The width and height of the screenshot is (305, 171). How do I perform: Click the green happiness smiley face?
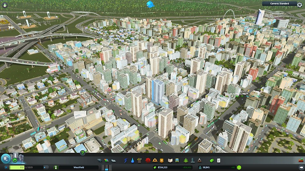coord(239,167)
